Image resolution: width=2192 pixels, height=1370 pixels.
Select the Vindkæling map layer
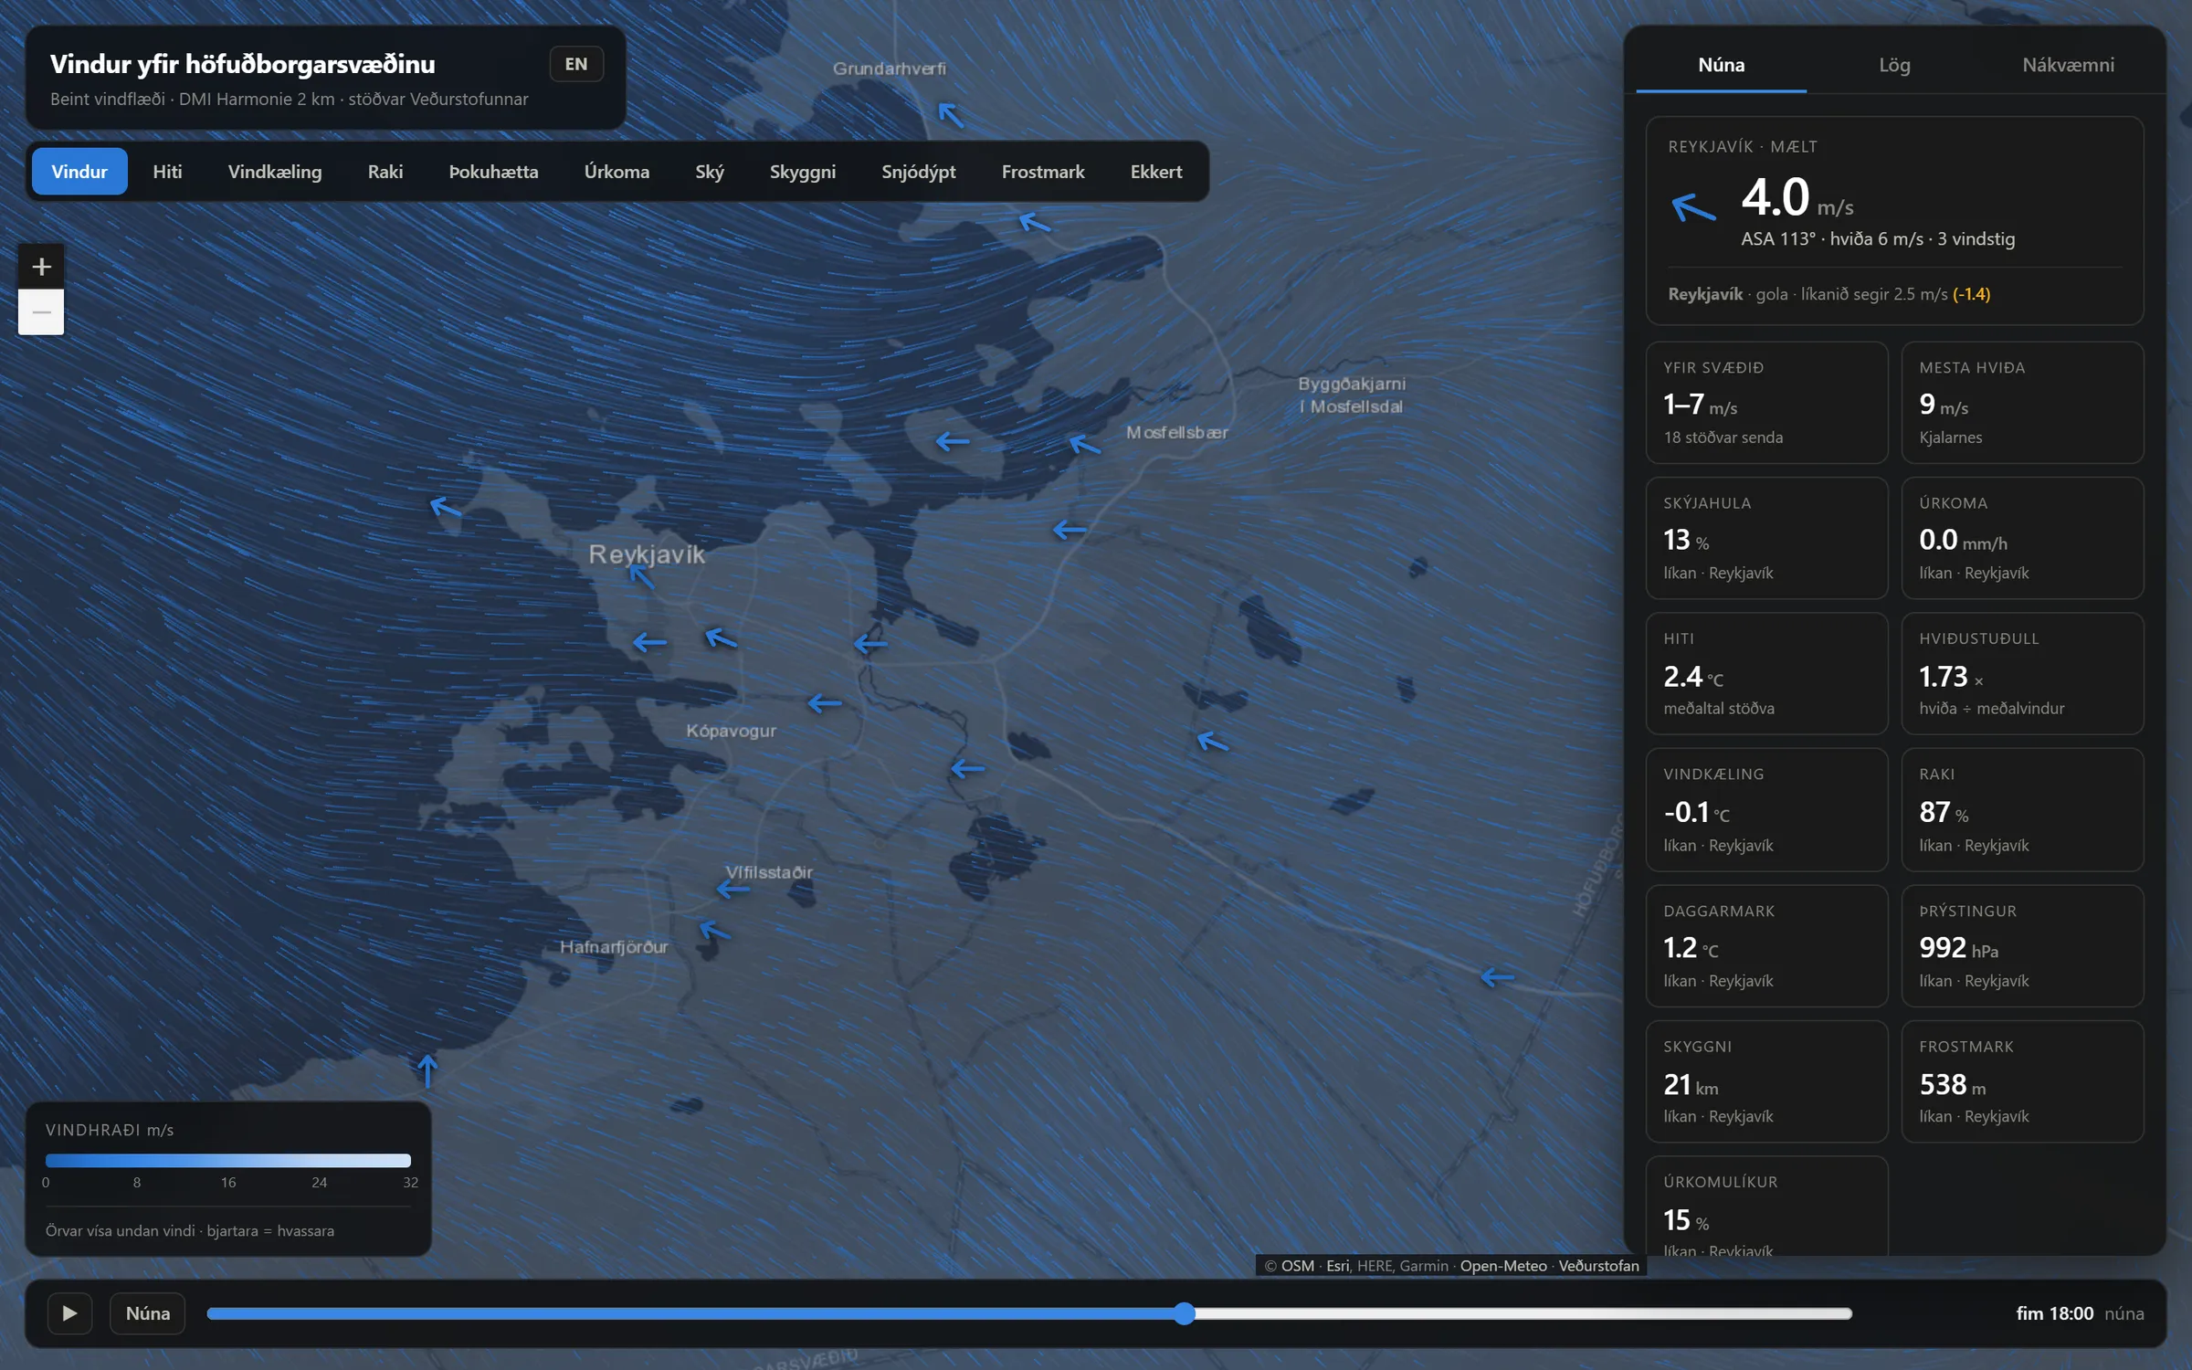pos(275,172)
